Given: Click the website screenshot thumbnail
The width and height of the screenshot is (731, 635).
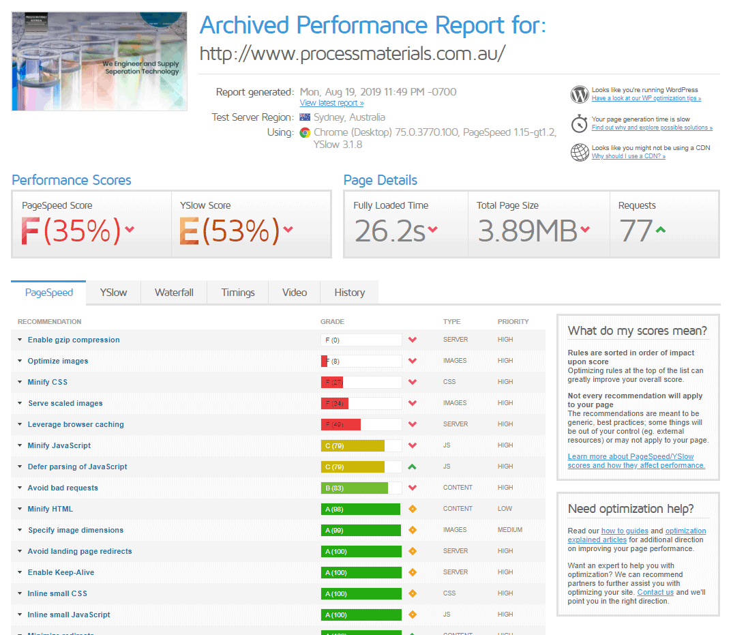Looking at the screenshot, I should pyautogui.click(x=100, y=61).
